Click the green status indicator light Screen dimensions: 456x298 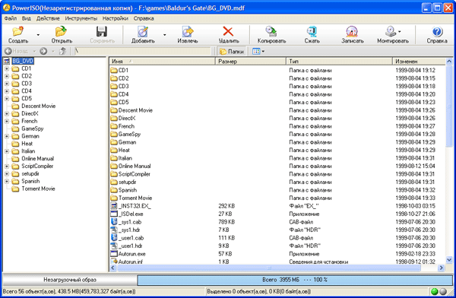click(x=435, y=291)
